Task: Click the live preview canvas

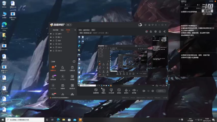Action: pos(123,61)
